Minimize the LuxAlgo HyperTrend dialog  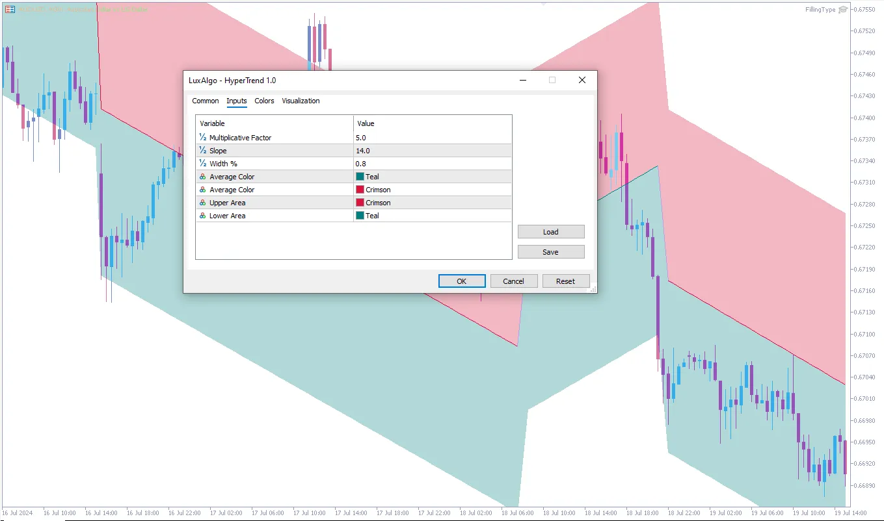tap(522, 80)
